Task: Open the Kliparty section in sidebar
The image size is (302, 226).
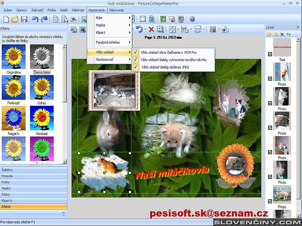Action: (x=34, y=201)
